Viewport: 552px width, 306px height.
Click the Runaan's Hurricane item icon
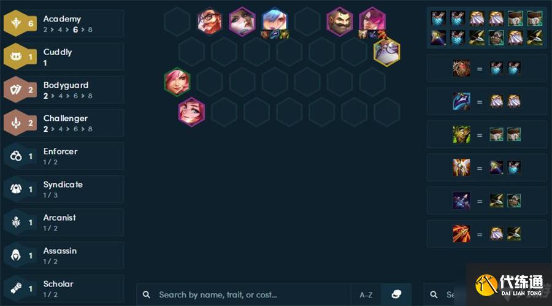(461, 201)
